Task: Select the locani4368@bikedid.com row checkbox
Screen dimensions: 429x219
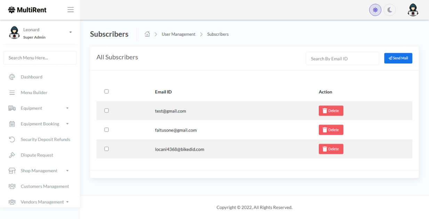Action: [107, 149]
